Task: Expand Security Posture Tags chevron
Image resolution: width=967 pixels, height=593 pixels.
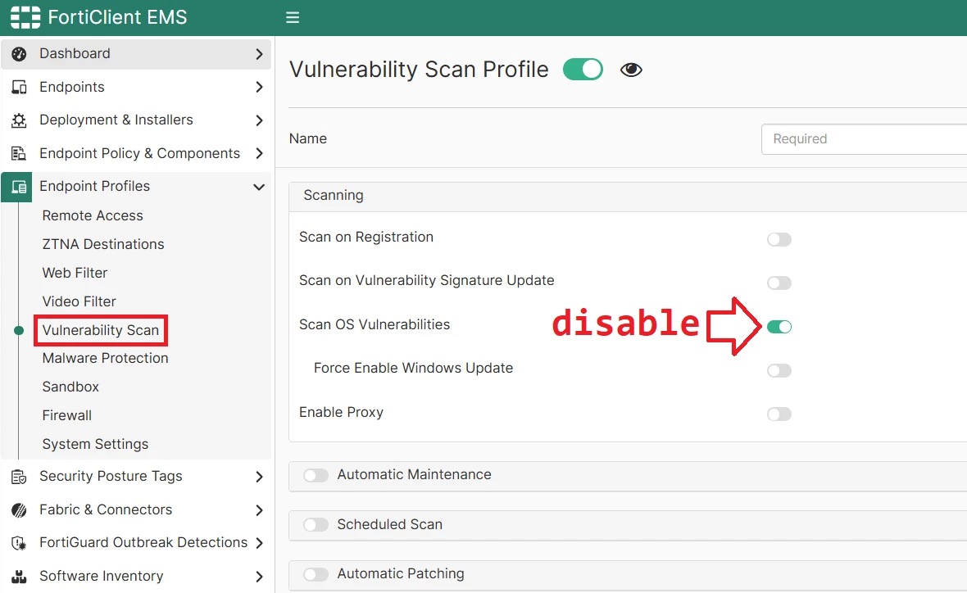Action: [x=259, y=477]
